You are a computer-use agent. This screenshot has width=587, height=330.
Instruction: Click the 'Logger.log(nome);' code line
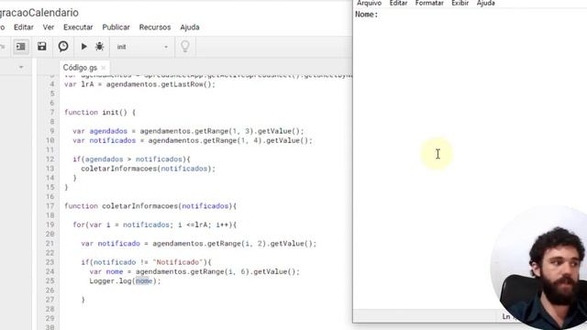[x=125, y=281]
